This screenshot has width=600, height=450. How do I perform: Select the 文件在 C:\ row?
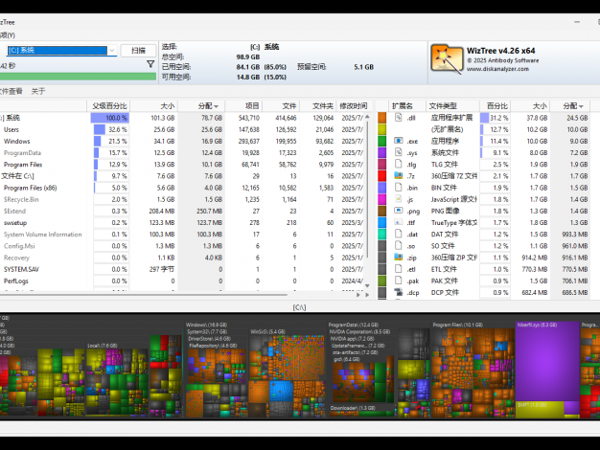(184, 176)
